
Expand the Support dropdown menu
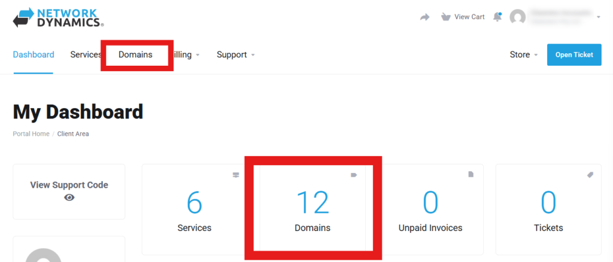tap(236, 54)
